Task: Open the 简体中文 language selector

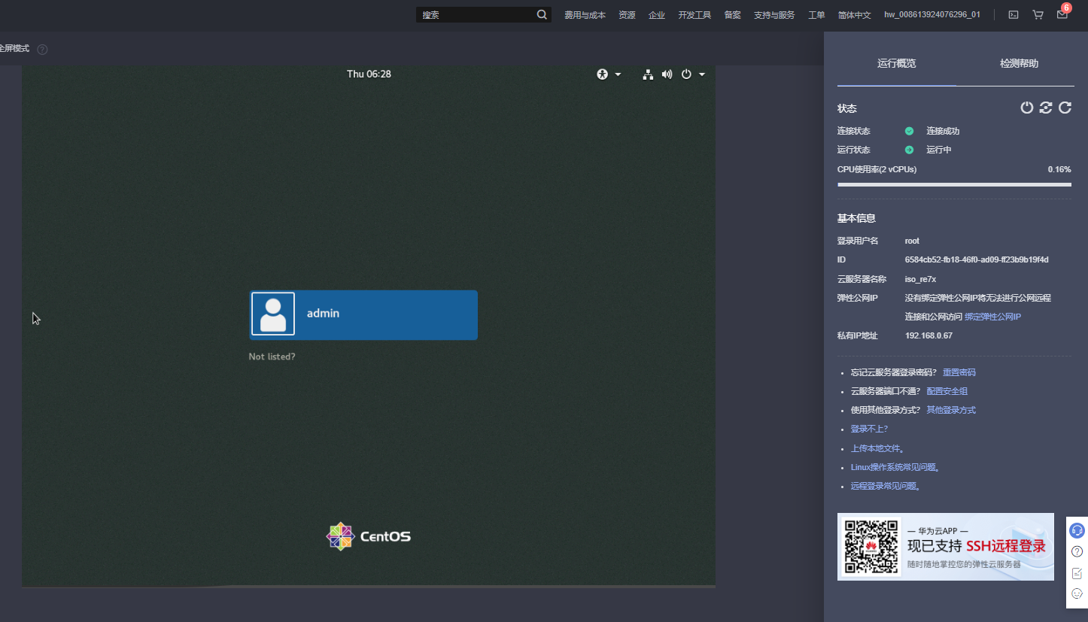Action: pos(854,14)
